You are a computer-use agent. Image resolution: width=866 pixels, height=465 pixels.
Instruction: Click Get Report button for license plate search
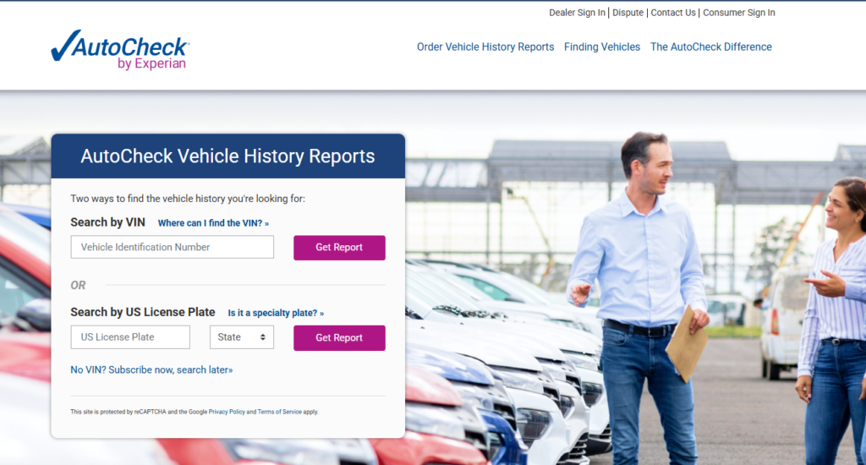pos(339,337)
